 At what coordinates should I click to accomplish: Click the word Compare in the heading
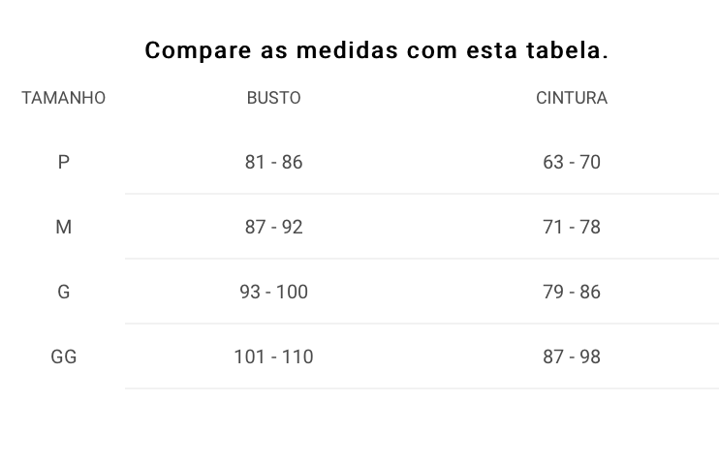pos(198,50)
